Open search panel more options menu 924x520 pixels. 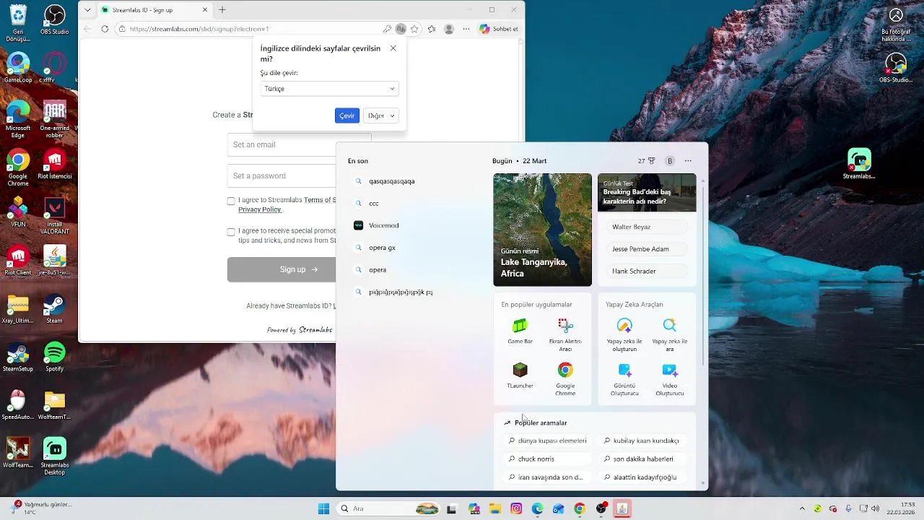coord(688,161)
